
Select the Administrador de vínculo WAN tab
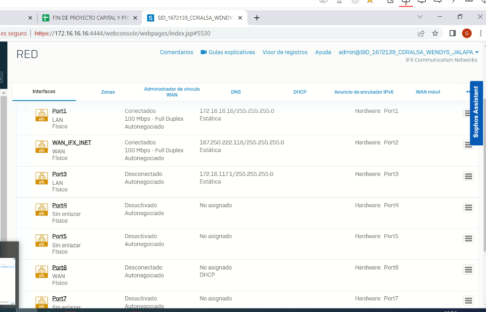pyautogui.click(x=172, y=92)
